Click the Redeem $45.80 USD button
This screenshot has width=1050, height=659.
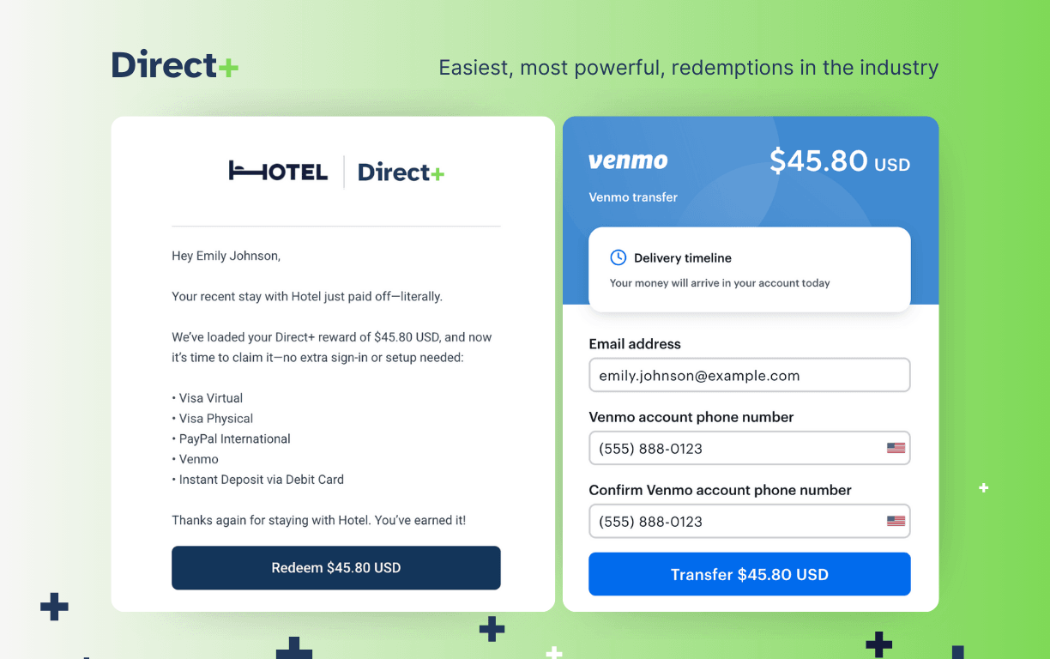tap(335, 567)
